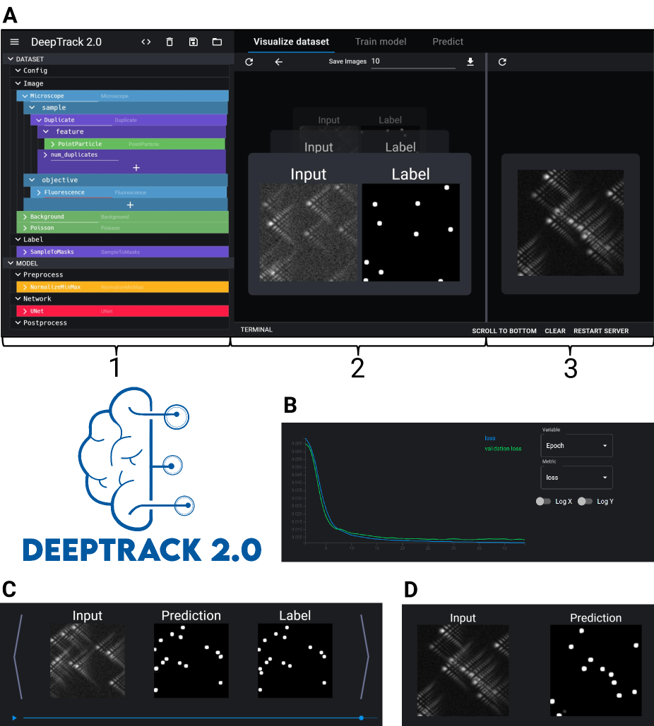Move the prediction timeline slider handle
Image resolution: width=654 pixels, height=726 pixels.
tap(361, 718)
